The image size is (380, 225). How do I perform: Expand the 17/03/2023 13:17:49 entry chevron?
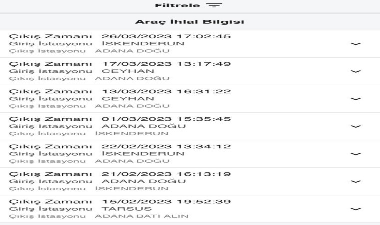[355, 71]
